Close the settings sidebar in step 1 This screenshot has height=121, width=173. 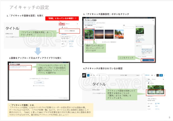pyautogui.click(x=77, y=24)
